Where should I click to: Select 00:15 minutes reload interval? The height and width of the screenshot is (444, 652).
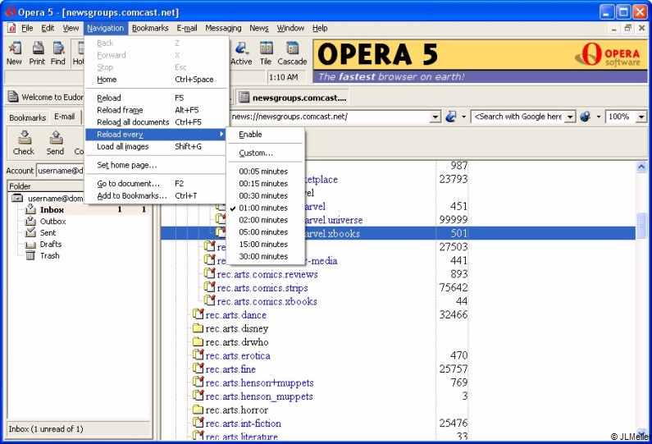pyautogui.click(x=265, y=183)
